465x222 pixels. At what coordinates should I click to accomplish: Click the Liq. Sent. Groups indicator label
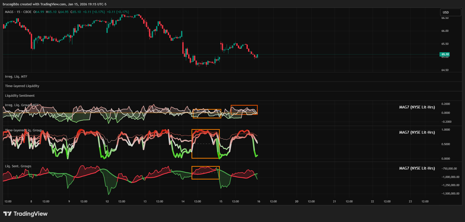click(18, 166)
